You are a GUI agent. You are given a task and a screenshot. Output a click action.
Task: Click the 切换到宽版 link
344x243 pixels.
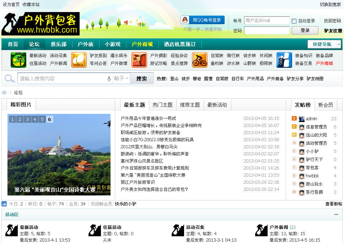point(330,4)
